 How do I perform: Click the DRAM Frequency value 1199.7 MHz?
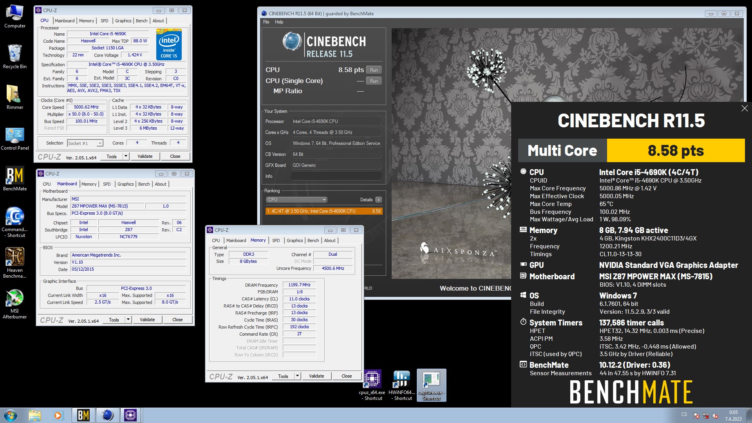pos(299,285)
